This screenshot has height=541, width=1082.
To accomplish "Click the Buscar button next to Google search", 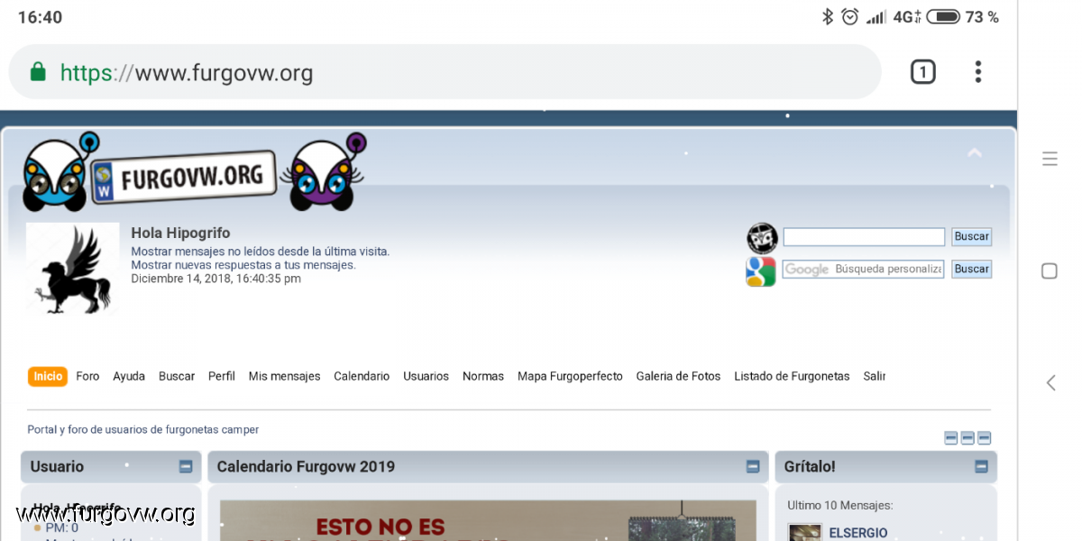I will click(971, 269).
